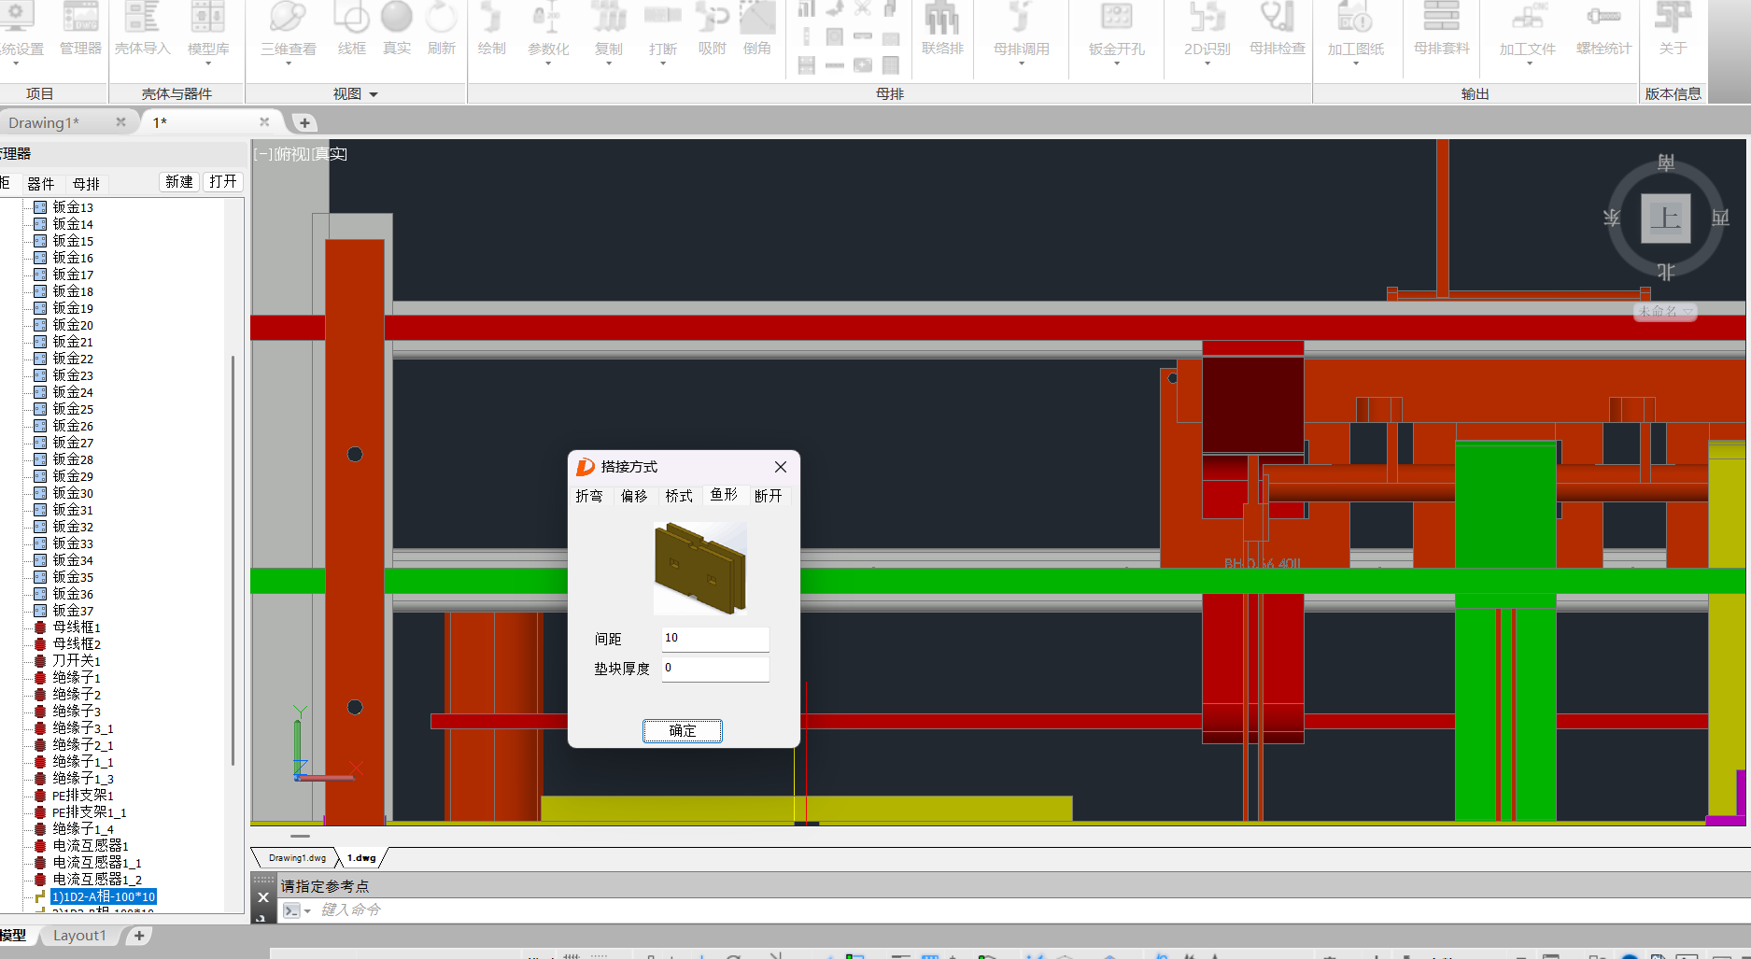Viewport: 1751px width, 959px height.
Task: Open the 复制 dropdown arrow
Action: [x=608, y=63]
